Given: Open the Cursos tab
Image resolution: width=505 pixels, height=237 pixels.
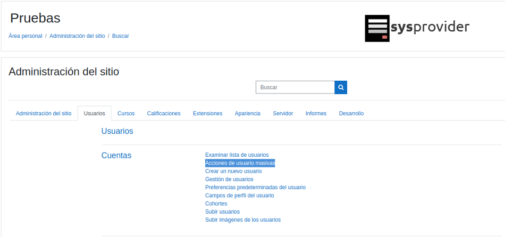Looking at the screenshot, I should coord(126,113).
